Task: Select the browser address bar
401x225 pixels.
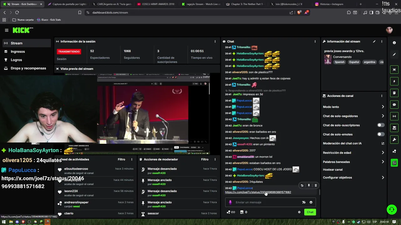Action: point(188,12)
